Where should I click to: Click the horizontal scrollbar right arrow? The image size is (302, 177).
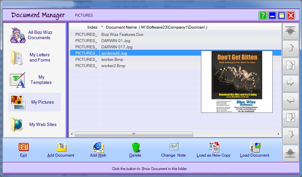[x=279, y=134]
